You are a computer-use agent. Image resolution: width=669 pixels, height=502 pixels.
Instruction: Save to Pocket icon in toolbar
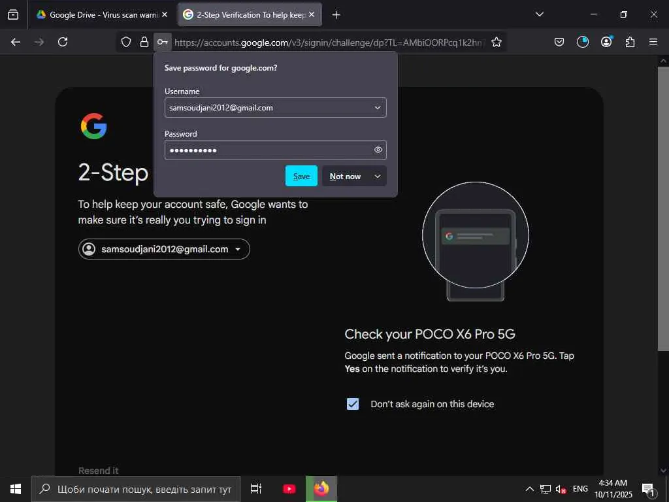(x=559, y=42)
